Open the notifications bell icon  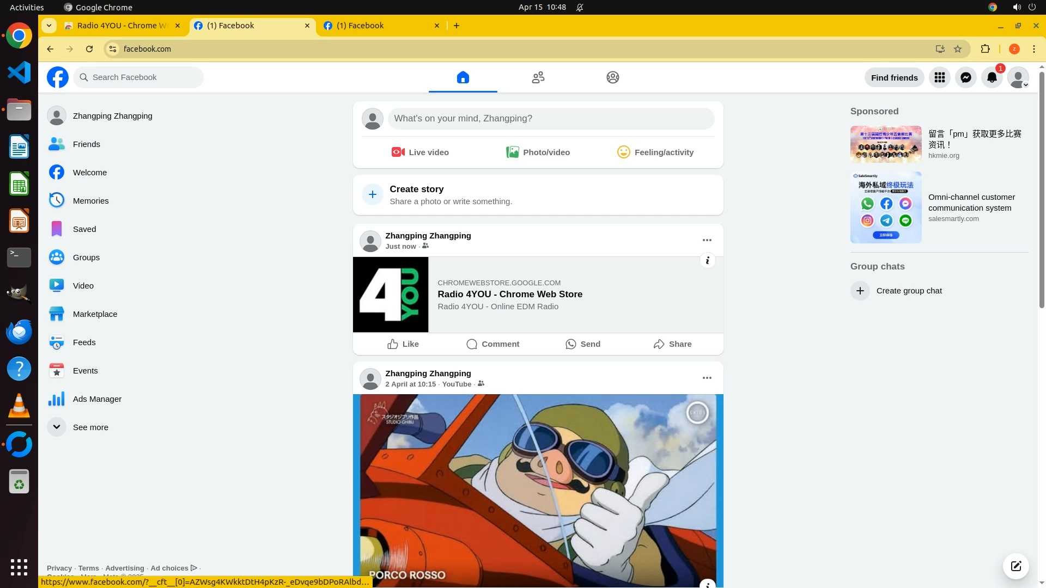(x=992, y=77)
